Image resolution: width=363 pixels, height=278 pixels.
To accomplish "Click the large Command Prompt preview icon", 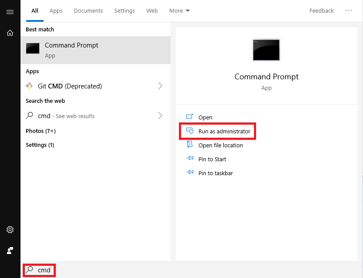I will click(x=266, y=50).
